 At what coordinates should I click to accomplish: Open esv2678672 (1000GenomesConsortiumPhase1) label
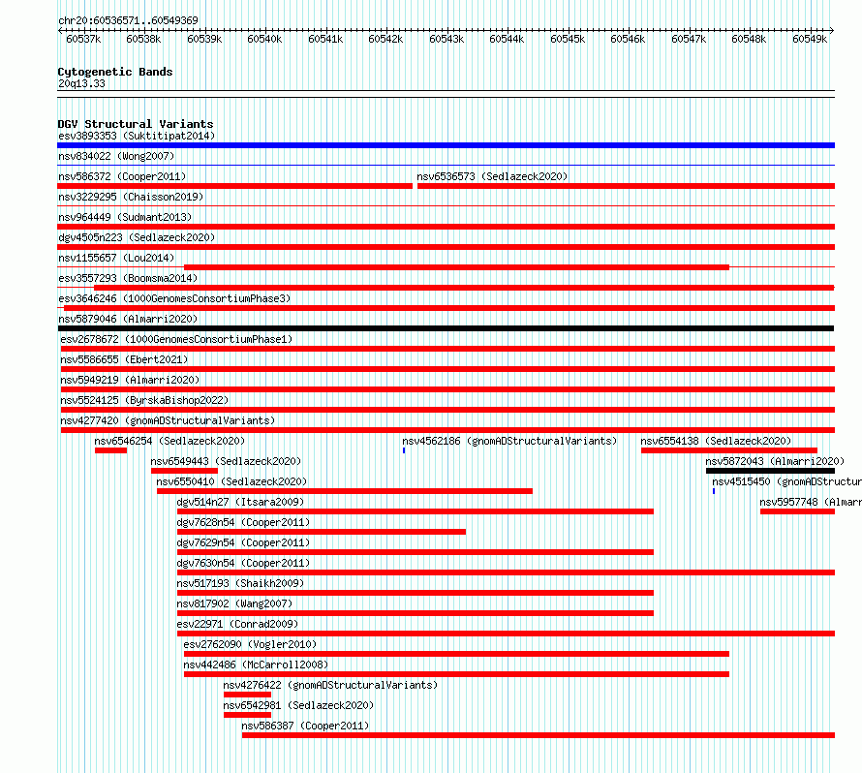tap(176, 339)
